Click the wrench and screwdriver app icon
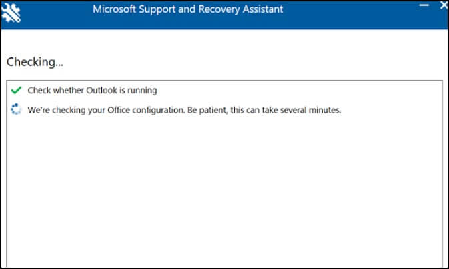 point(11,13)
